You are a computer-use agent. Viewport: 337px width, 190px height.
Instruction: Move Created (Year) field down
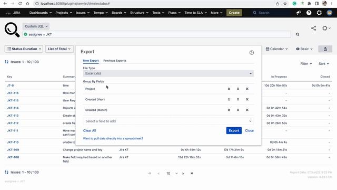click(x=238, y=99)
